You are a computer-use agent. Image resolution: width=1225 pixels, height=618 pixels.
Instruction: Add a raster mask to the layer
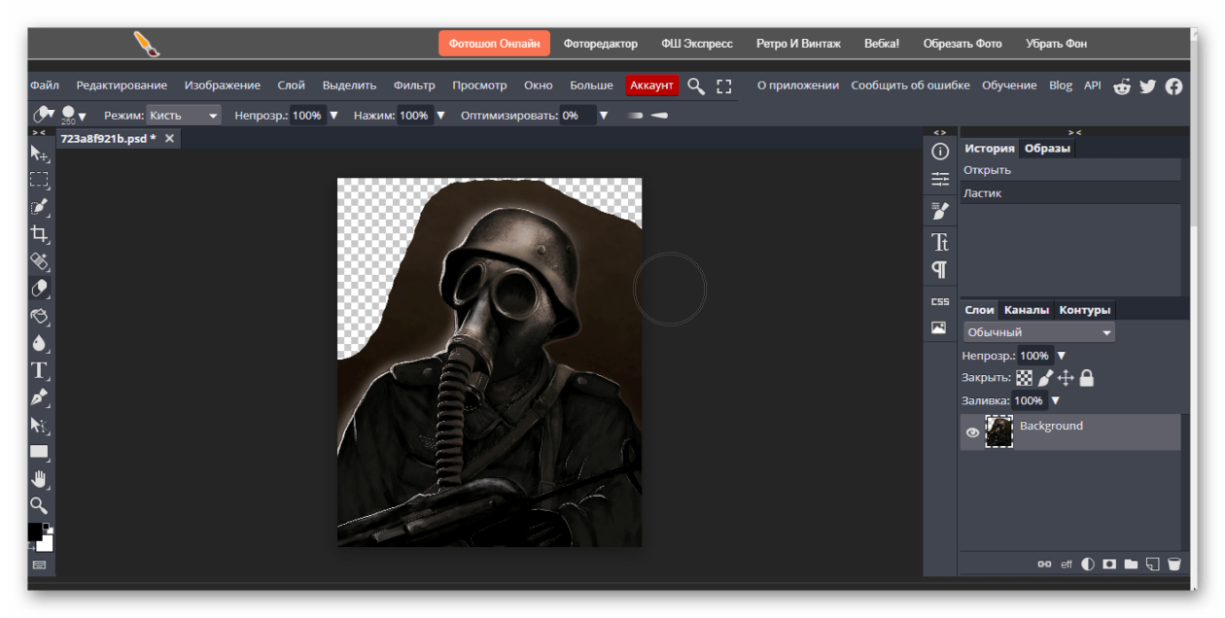coord(1108,564)
